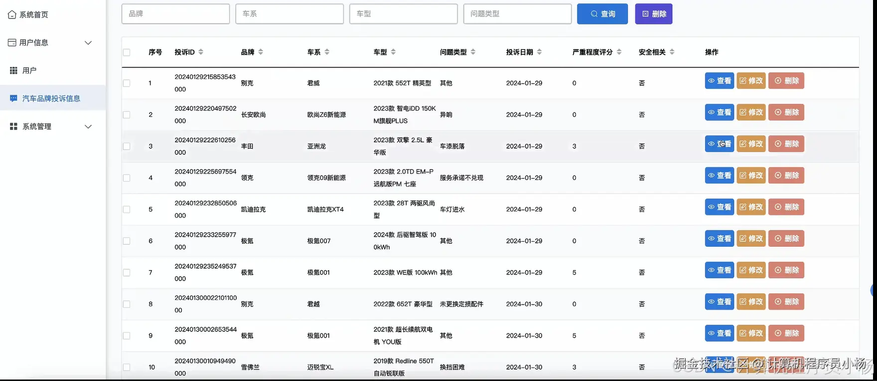Check the checkbox for row 7 极氪001
This screenshot has width=877, height=381.
point(127,273)
